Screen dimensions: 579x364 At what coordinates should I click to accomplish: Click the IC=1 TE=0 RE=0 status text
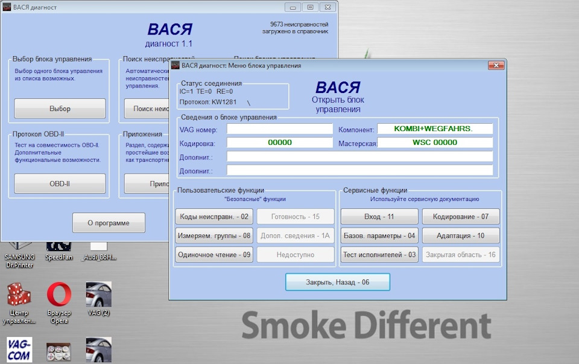pos(206,91)
